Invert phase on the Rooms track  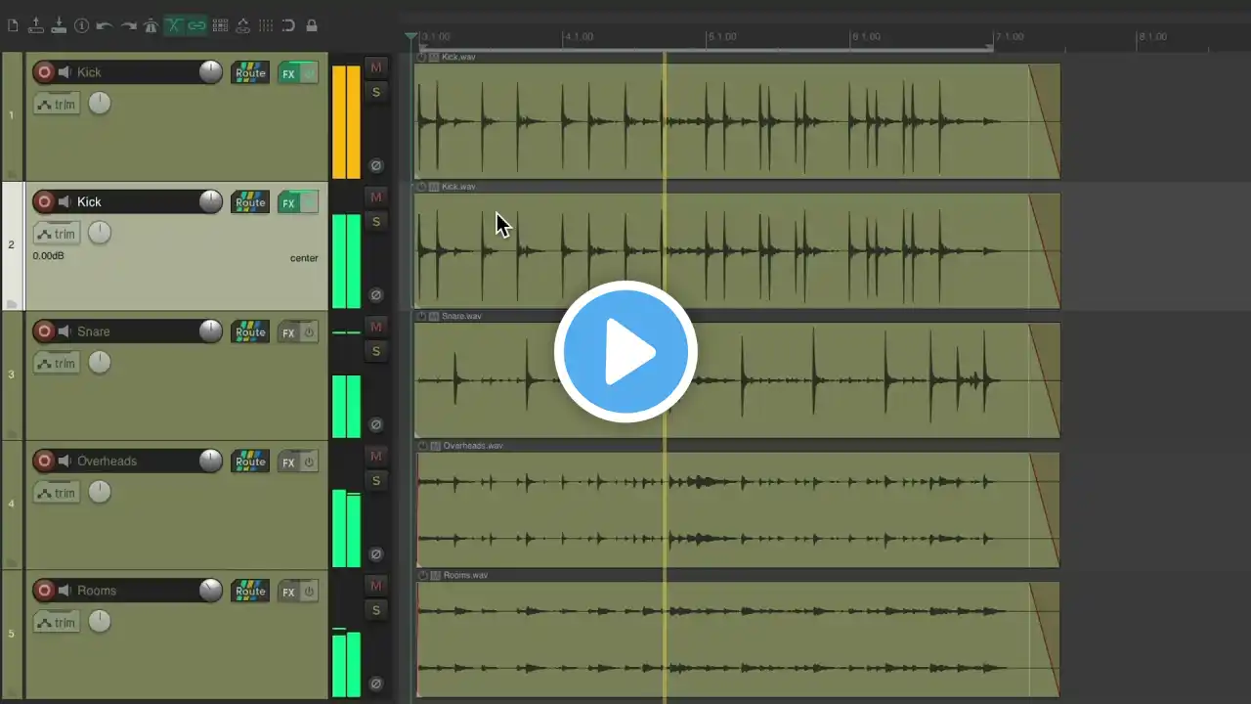pos(376,683)
